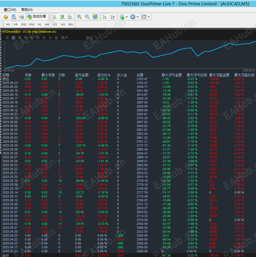Click the zoom out magnifier icon
256x257 pixels.
tap(87, 17)
